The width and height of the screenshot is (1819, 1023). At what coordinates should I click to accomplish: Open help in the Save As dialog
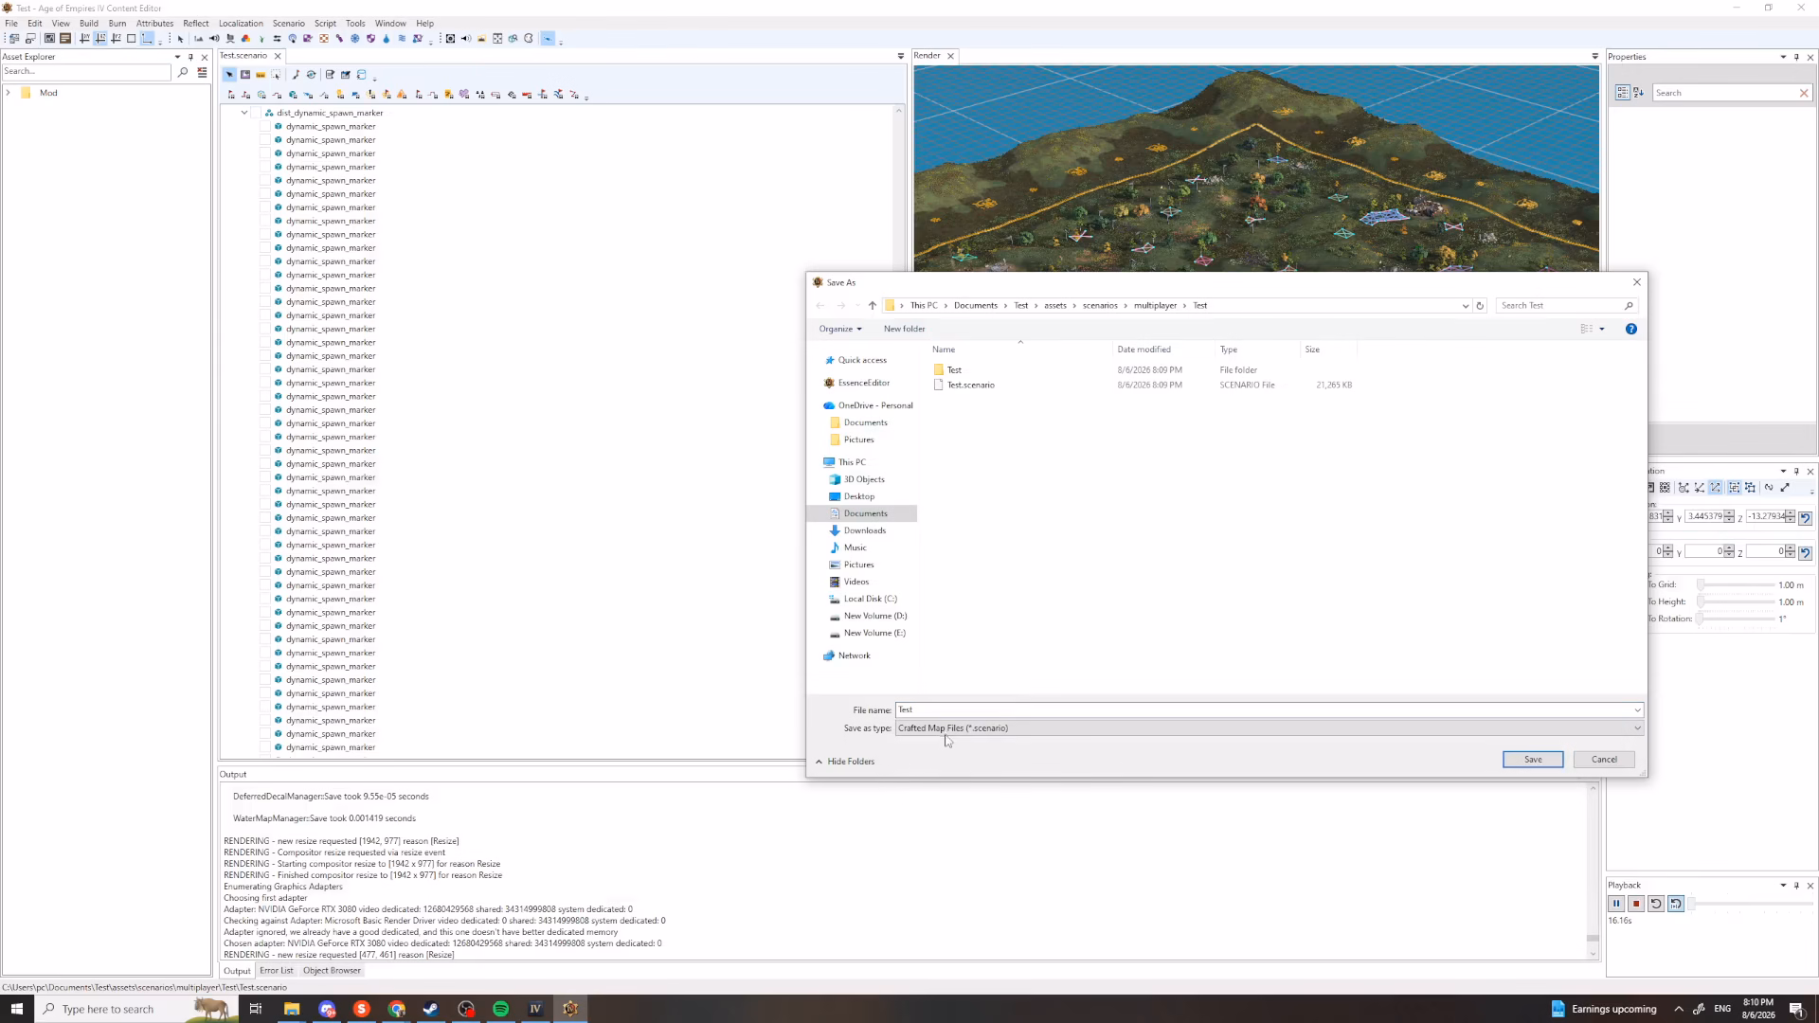pyautogui.click(x=1630, y=329)
